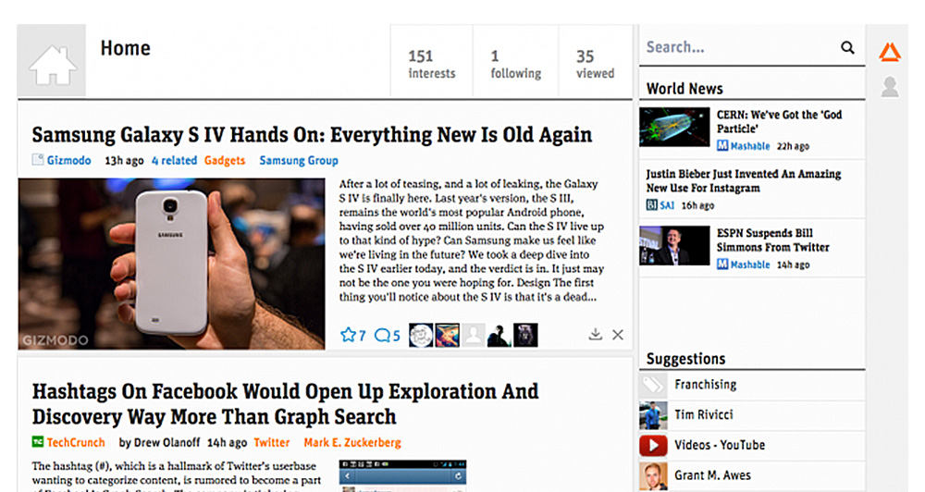
Task: Open CERN 'God Particle' headline
Action: [779, 121]
